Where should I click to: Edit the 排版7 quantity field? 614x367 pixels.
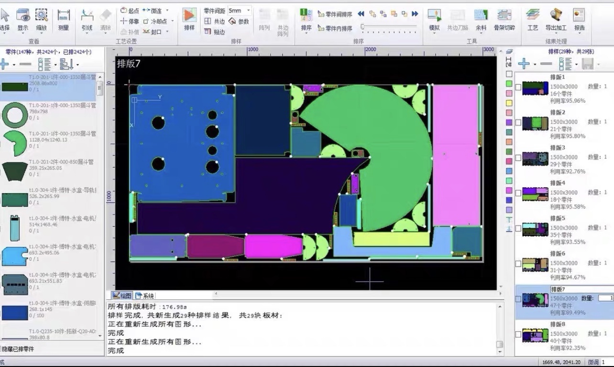[606, 298]
